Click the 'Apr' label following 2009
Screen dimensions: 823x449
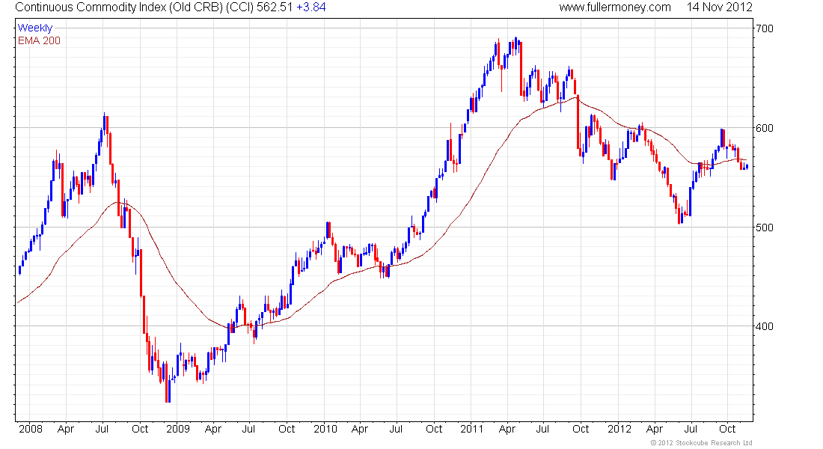213,429
